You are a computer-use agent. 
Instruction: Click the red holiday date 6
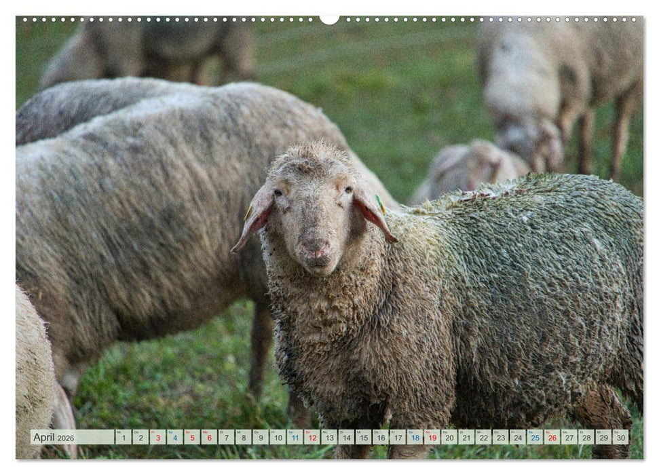[x=208, y=439]
